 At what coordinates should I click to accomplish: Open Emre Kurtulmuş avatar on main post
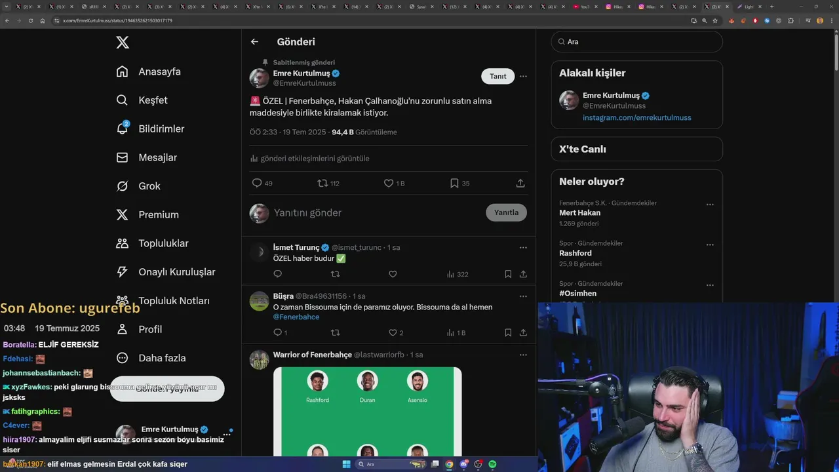click(x=260, y=78)
